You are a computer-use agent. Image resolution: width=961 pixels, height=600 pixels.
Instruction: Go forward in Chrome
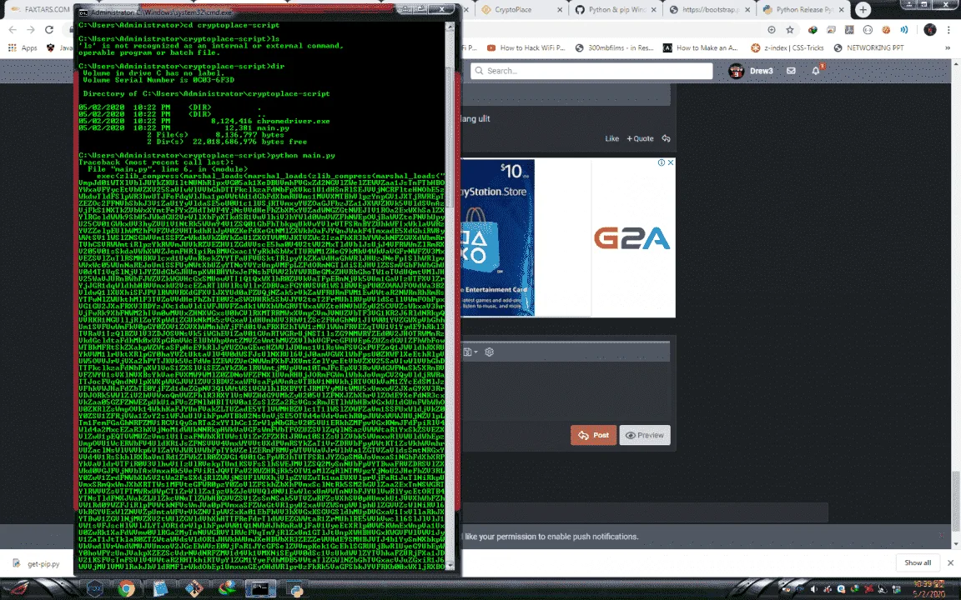31,29
